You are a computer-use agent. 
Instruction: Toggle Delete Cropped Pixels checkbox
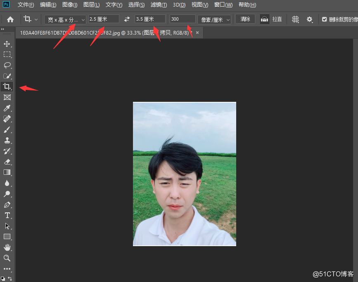[324, 19]
